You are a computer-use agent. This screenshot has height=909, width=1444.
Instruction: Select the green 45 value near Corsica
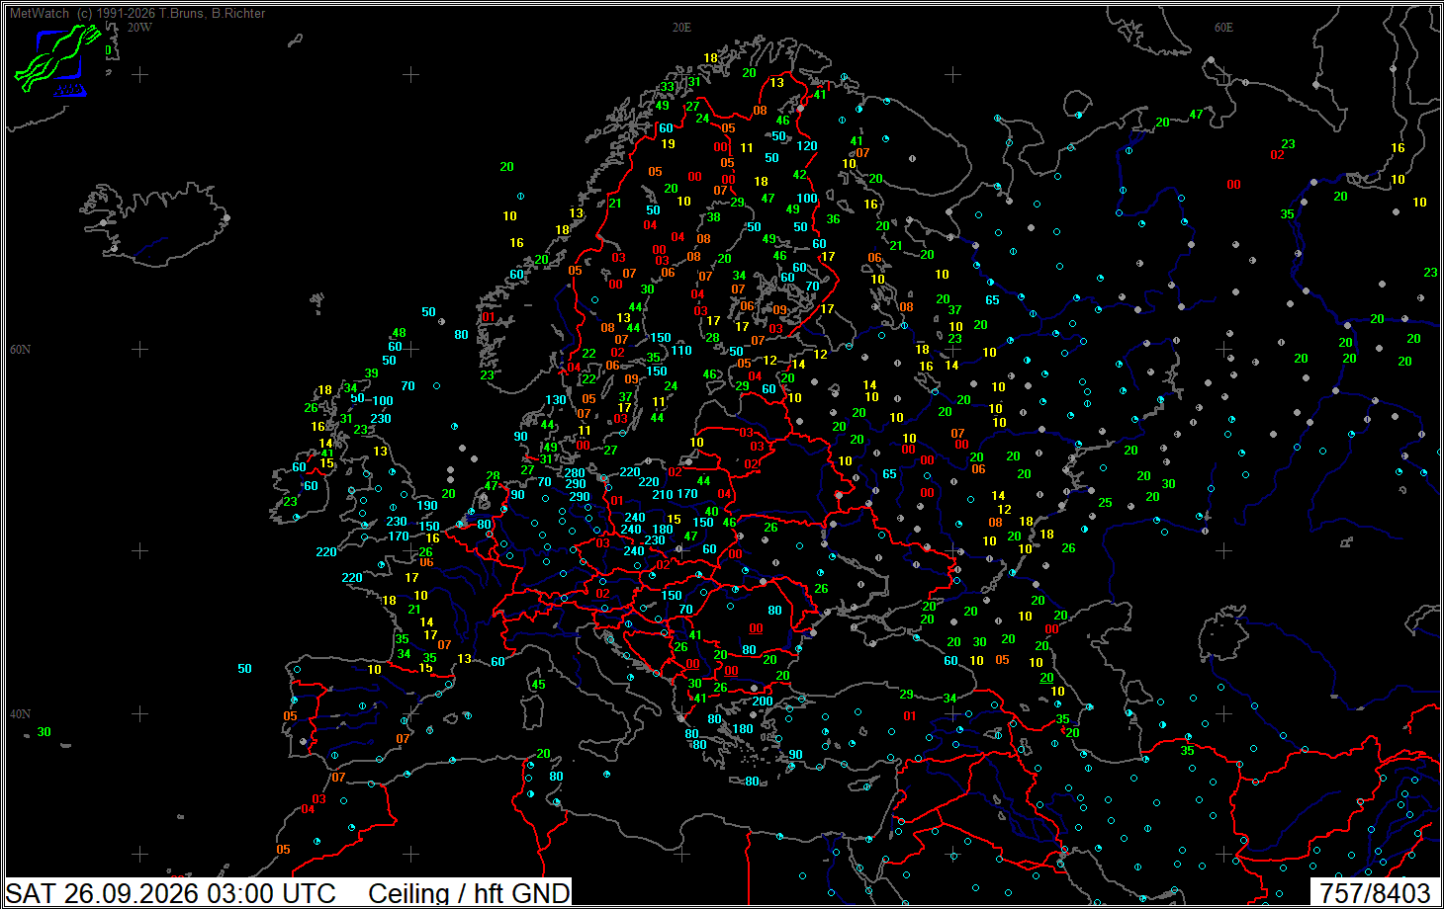coord(538,684)
